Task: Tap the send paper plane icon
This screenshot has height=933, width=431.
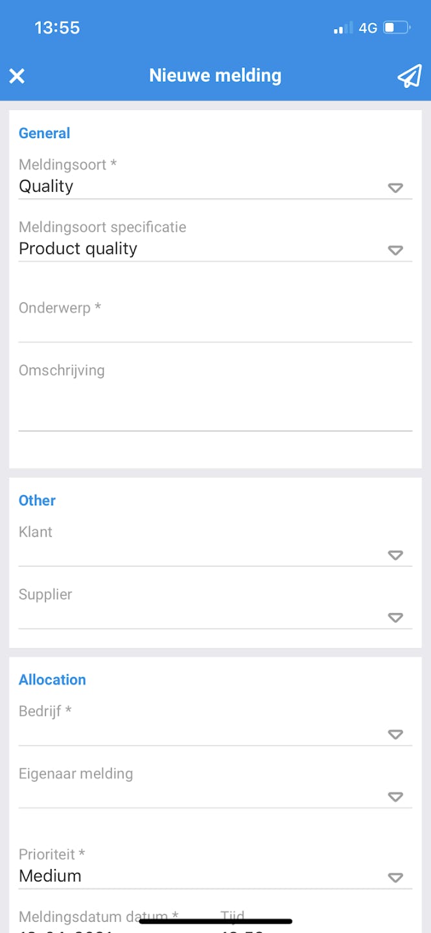Action: pos(408,76)
